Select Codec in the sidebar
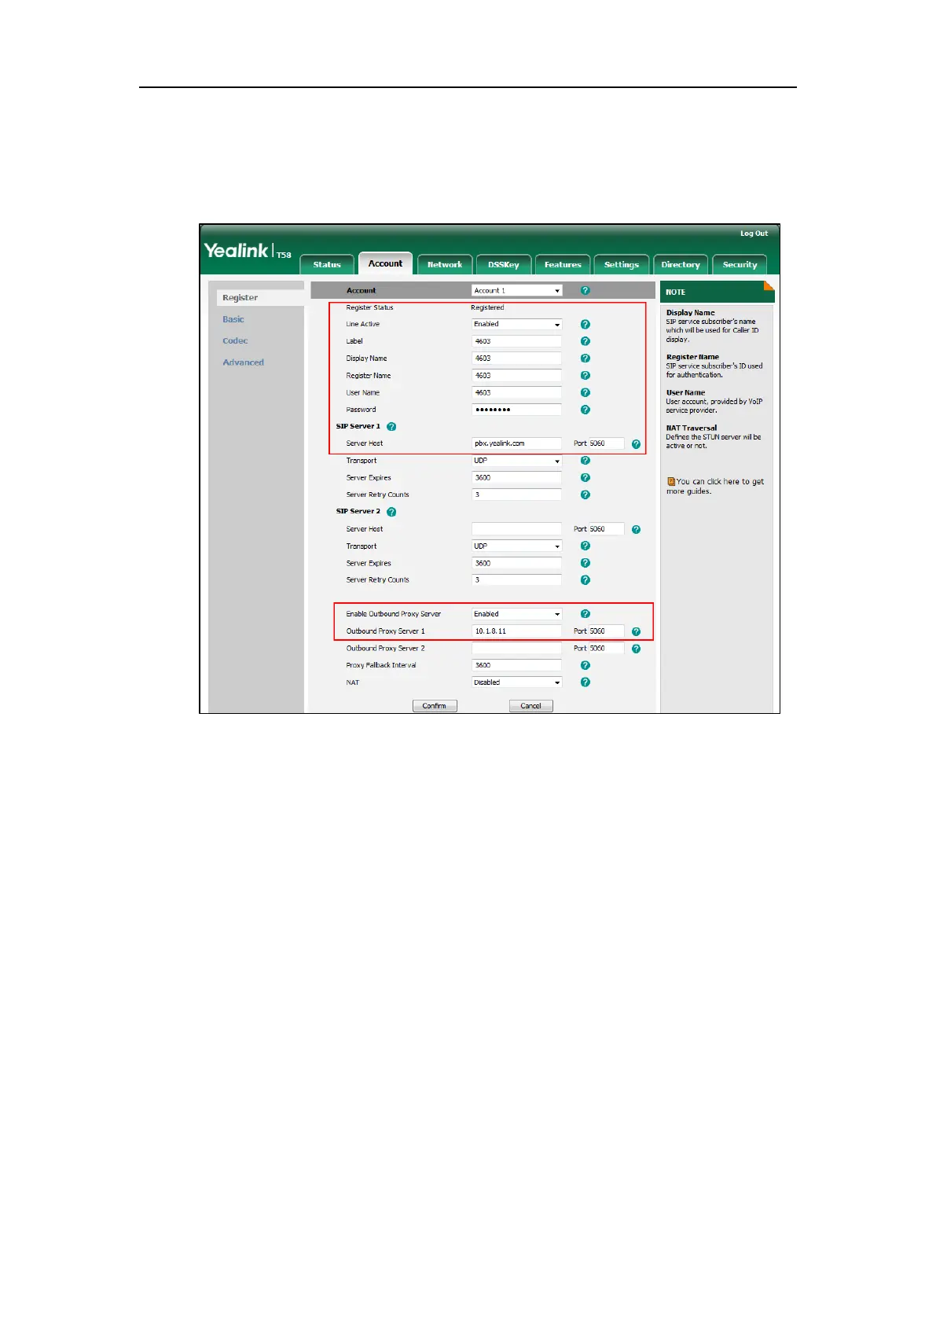 pyautogui.click(x=235, y=340)
